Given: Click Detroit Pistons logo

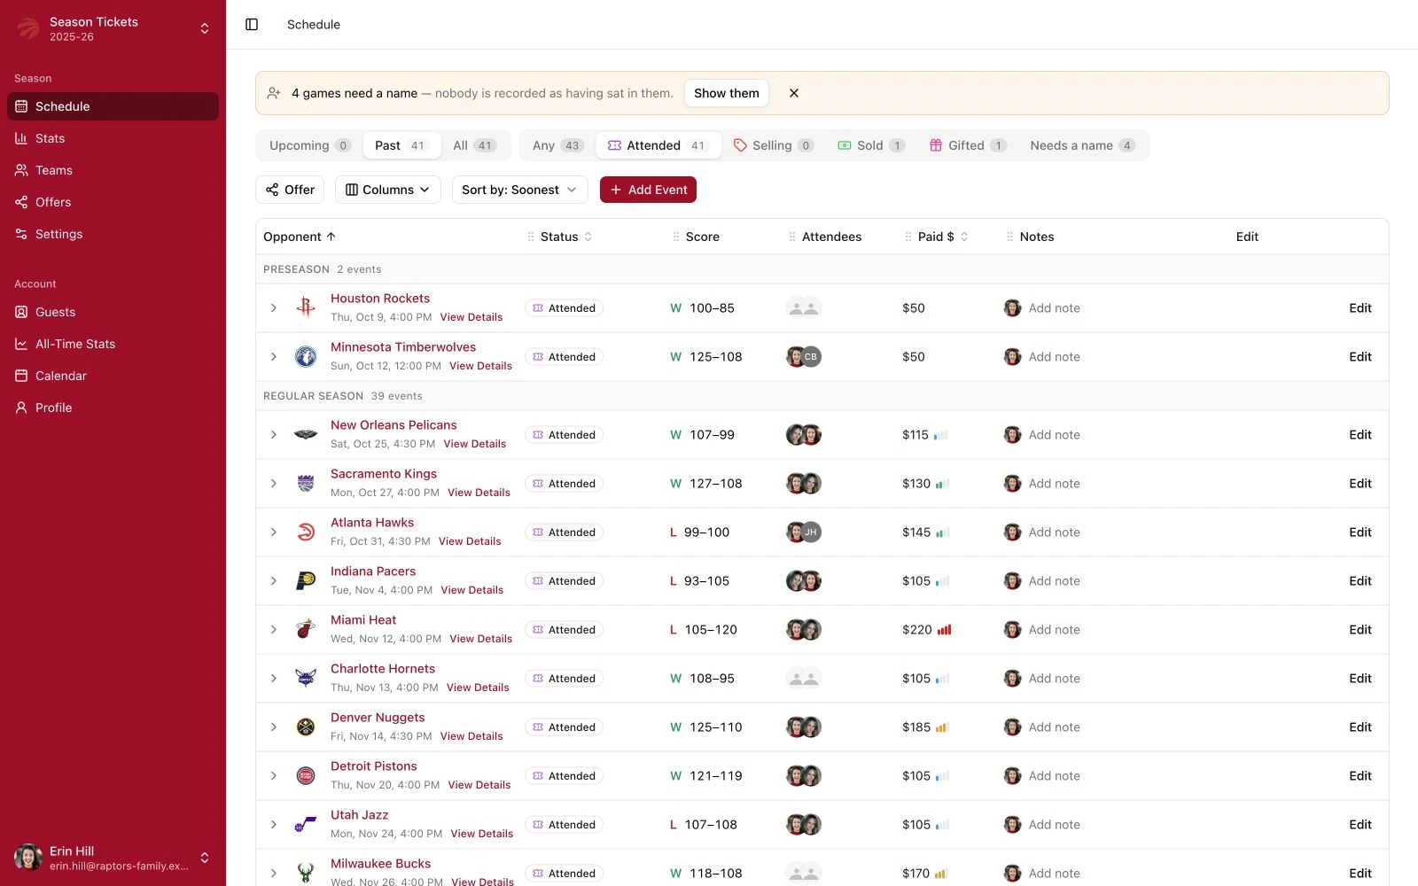Looking at the screenshot, I should [x=306, y=775].
